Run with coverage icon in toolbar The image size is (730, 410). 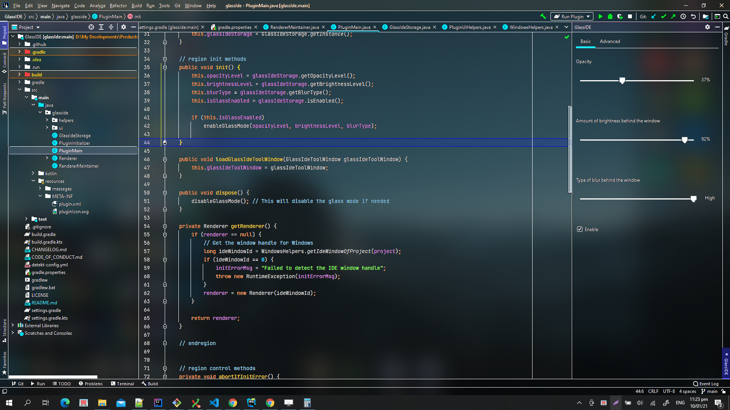coord(620,16)
